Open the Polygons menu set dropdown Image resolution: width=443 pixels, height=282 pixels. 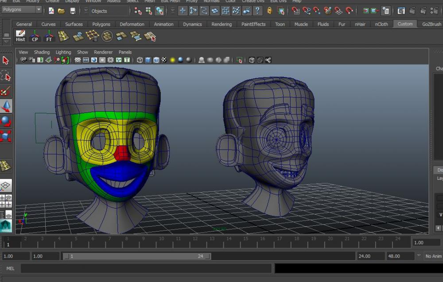click(22, 10)
